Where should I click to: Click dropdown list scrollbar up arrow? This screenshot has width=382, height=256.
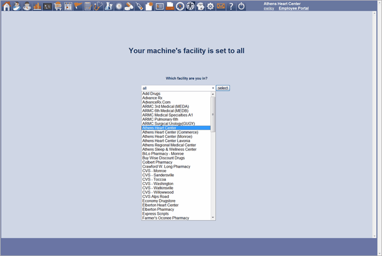click(x=213, y=94)
